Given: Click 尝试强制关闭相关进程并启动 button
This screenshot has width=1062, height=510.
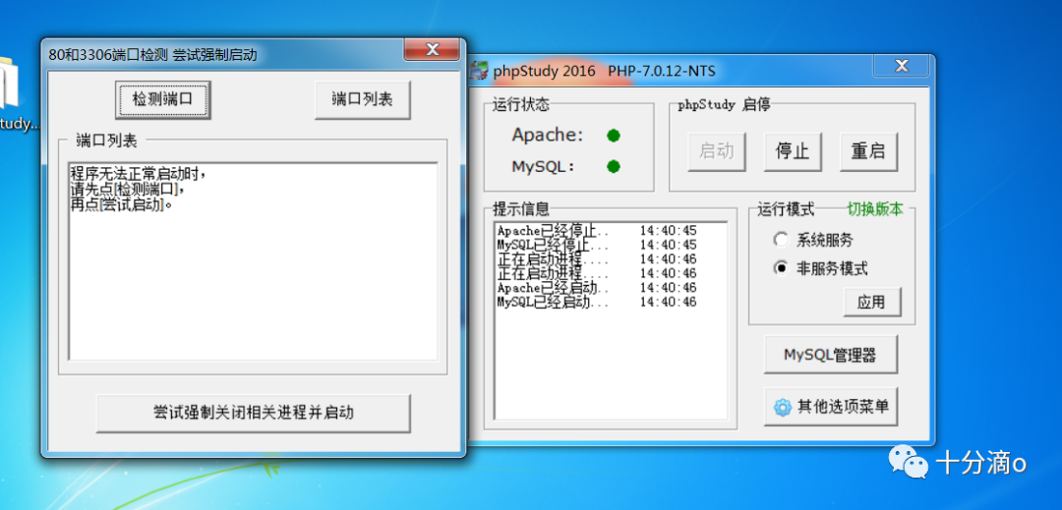Looking at the screenshot, I should click(x=254, y=413).
